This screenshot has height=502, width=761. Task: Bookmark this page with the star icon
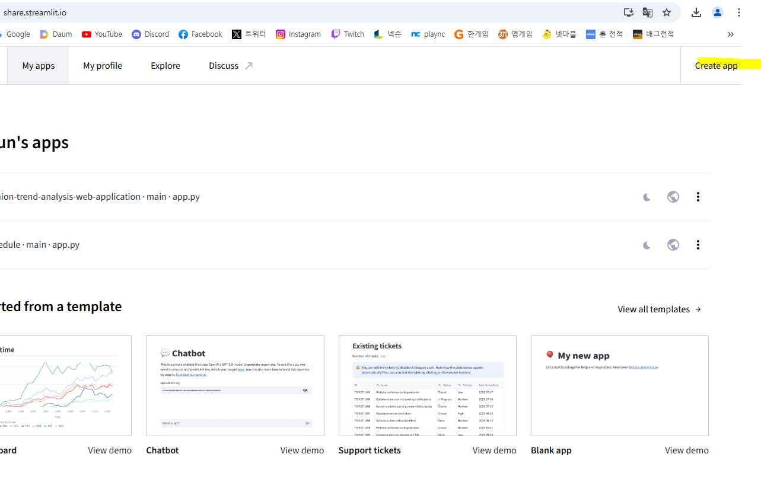667,12
